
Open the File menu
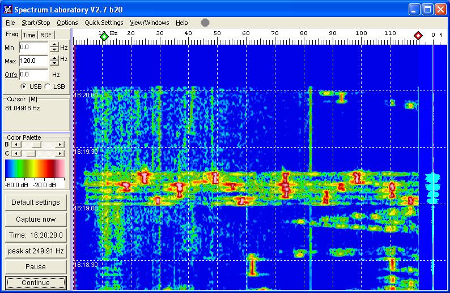click(x=10, y=23)
